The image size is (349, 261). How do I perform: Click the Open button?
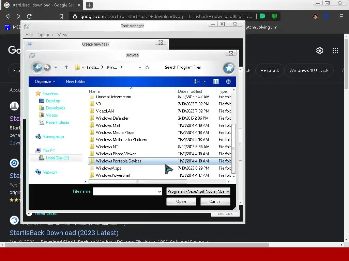click(181, 201)
